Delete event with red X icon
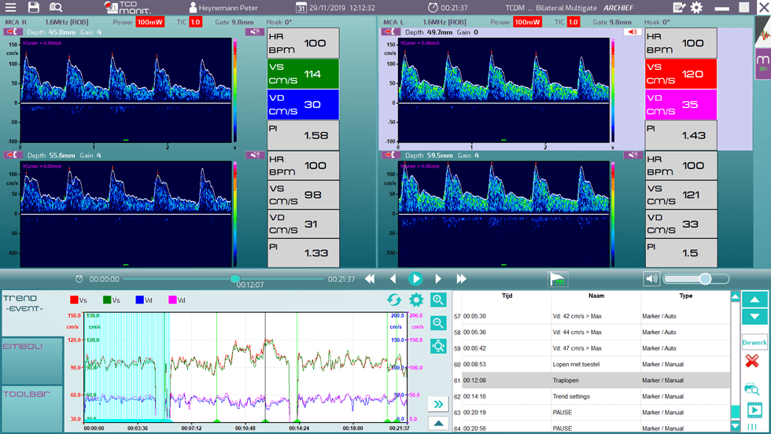The width and height of the screenshot is (771, 434). click(751, 361)
